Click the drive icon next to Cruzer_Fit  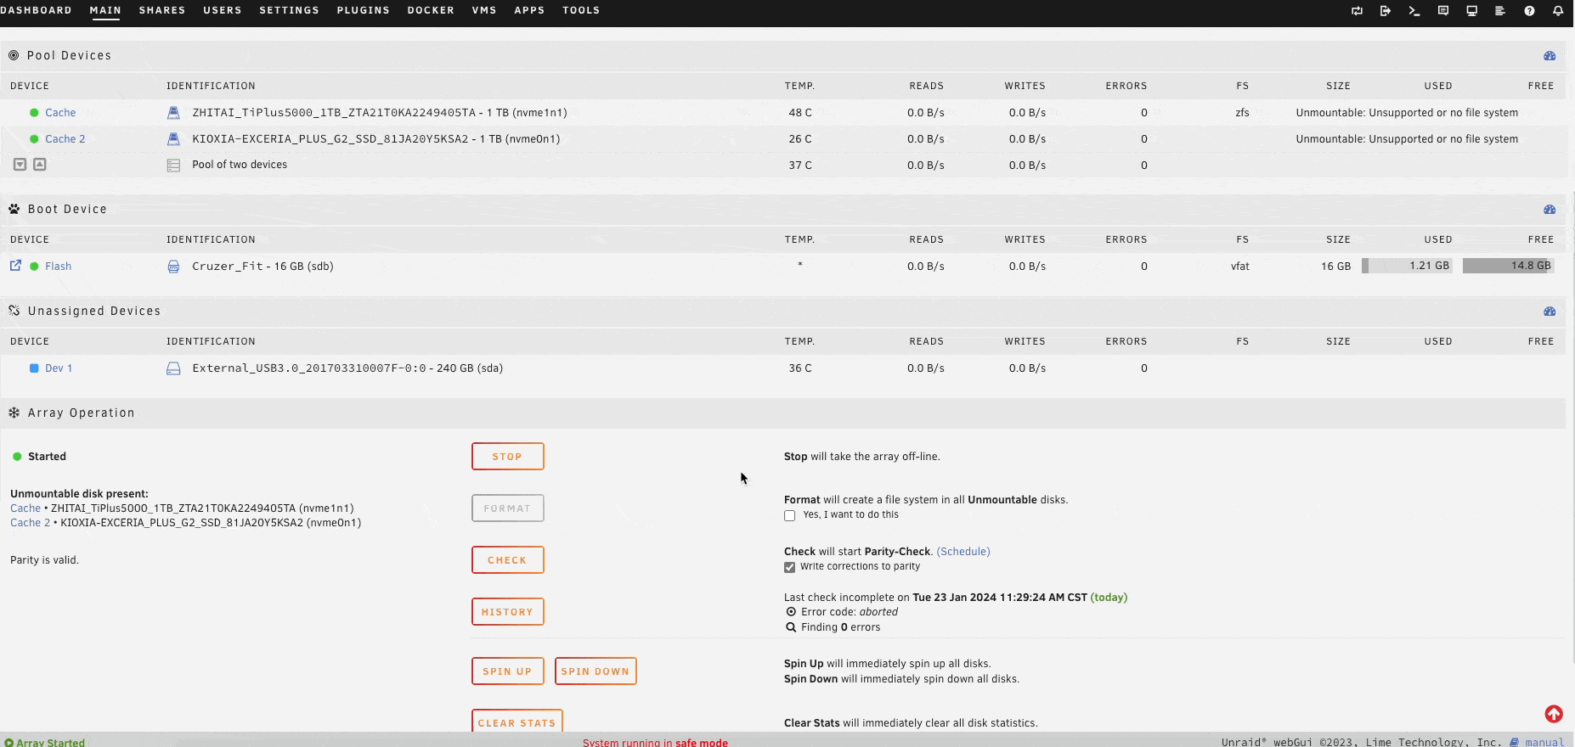tap(173, 267)
